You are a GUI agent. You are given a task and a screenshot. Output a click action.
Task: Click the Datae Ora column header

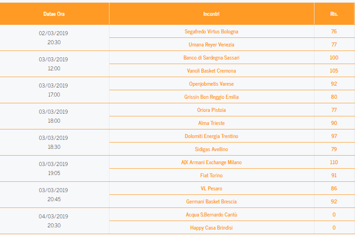[54, 14]
